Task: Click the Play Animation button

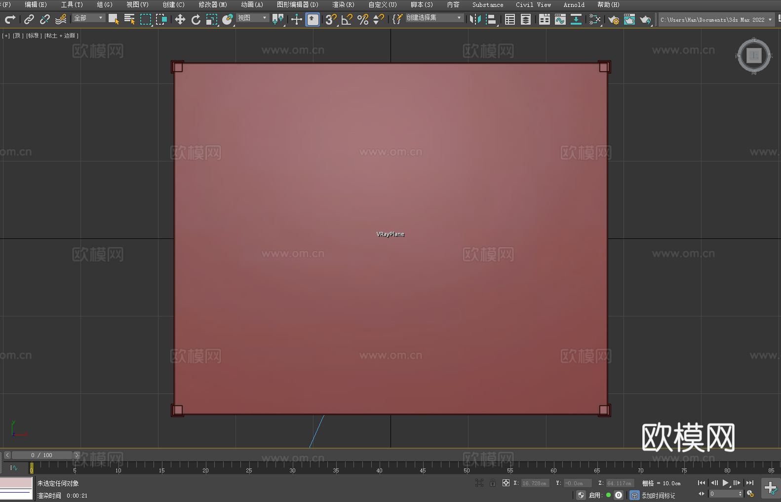Action: (x=726, y=483)
